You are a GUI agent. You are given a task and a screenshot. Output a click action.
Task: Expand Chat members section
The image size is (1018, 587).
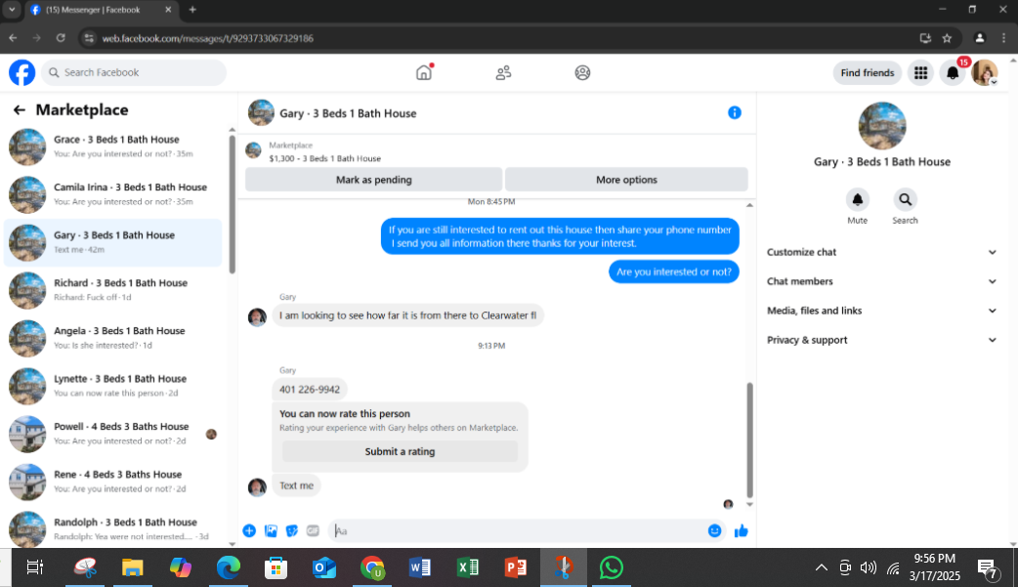(881, 281)
